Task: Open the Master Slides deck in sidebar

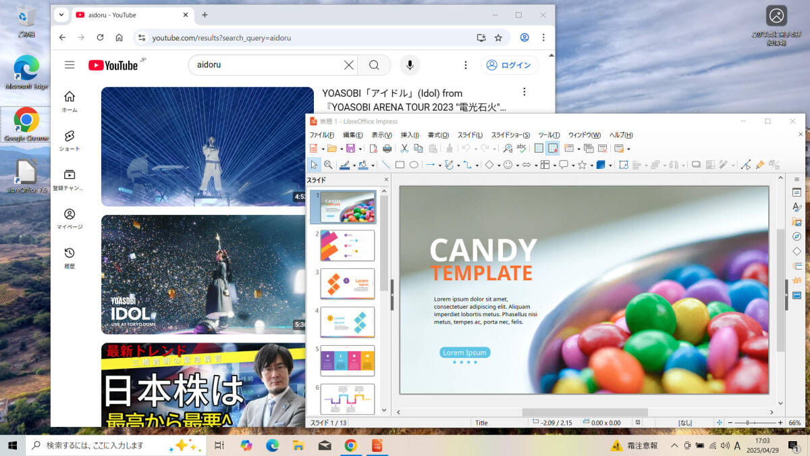Action: [x=796, y=295]
